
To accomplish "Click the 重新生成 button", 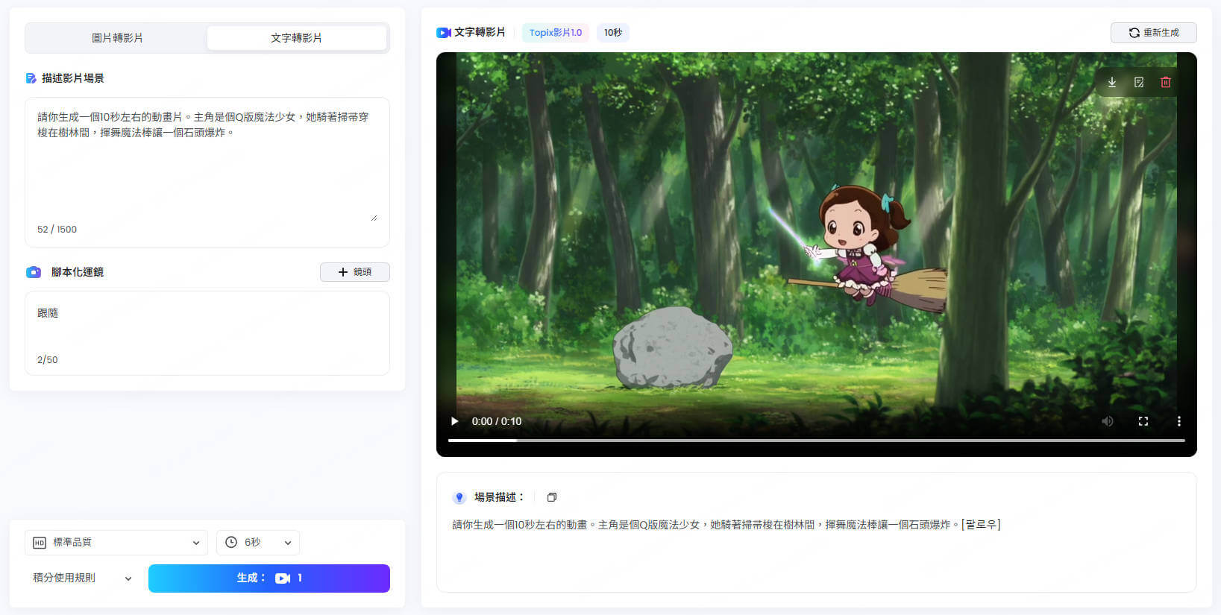I will point(1154,33).
